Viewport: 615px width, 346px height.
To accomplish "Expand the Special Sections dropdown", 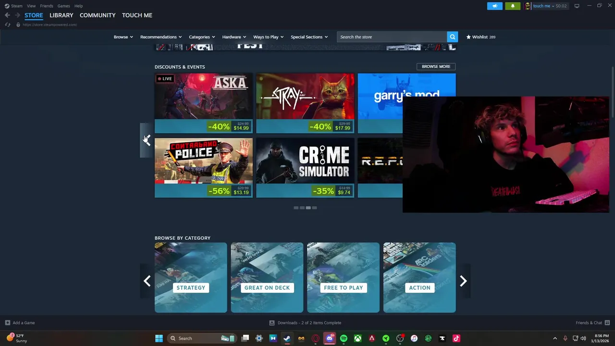I will tap(309, 37).
